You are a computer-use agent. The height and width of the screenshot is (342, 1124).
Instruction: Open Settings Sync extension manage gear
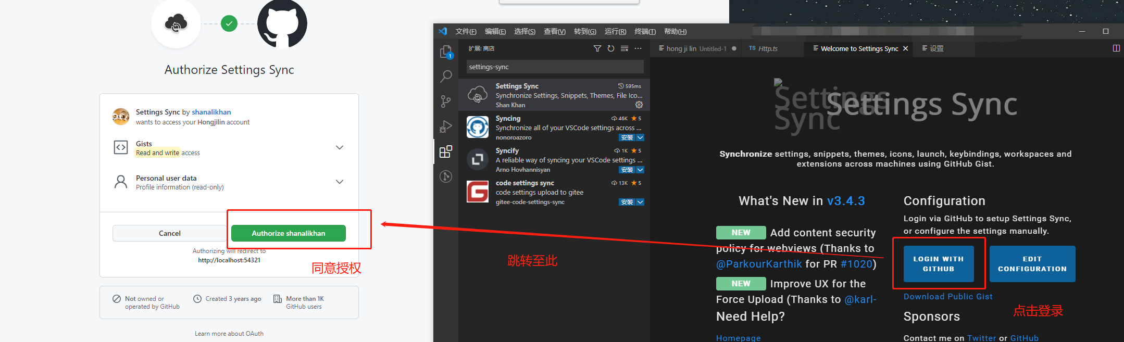coord(639,105)
